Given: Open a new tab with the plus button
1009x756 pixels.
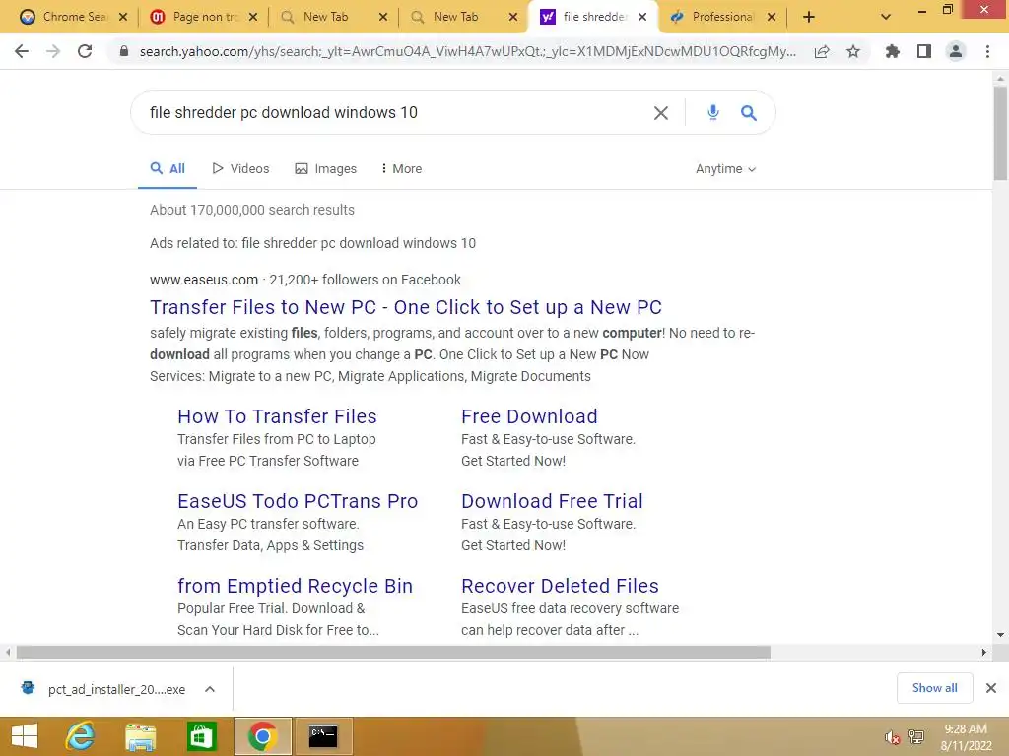Looking at the screenshot, I should point(809,17).
